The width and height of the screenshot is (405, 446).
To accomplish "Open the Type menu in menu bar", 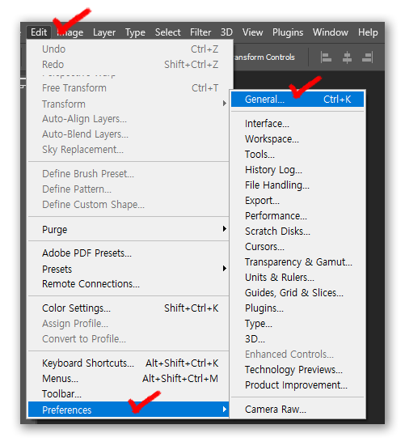I will pos(135,32).
